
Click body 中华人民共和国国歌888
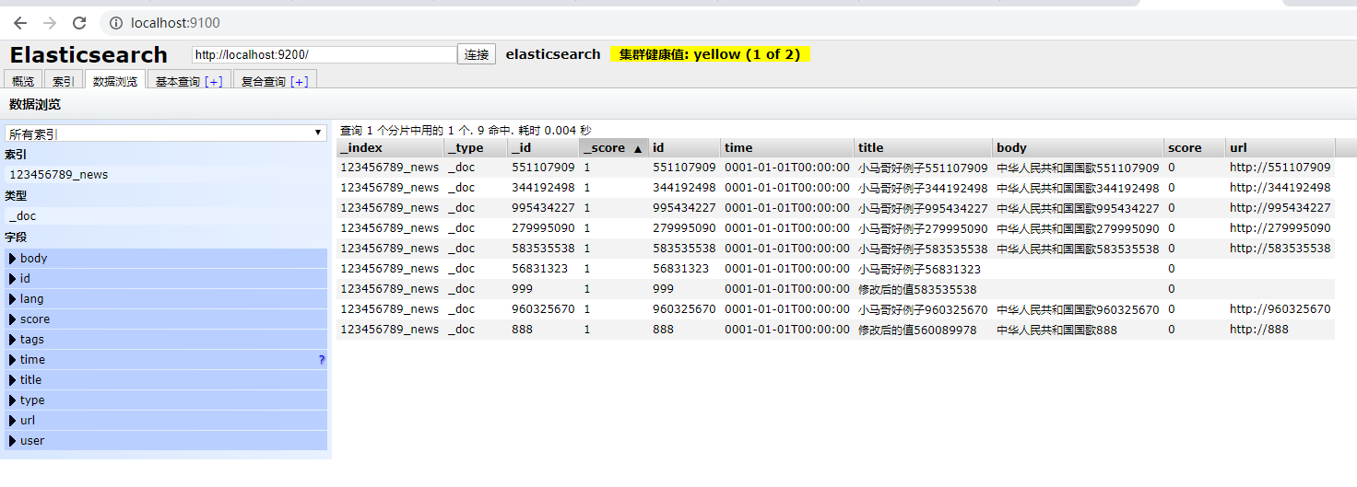[x=1056, y=330]
